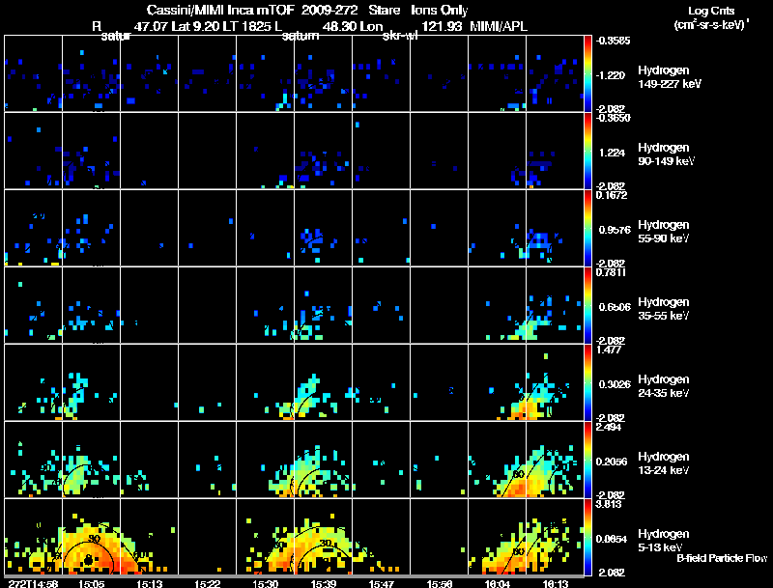The width and height of the screenshot is (773, 588).
Task: Click the 2.494 color scale maximum
Action: tap(609, 427)
